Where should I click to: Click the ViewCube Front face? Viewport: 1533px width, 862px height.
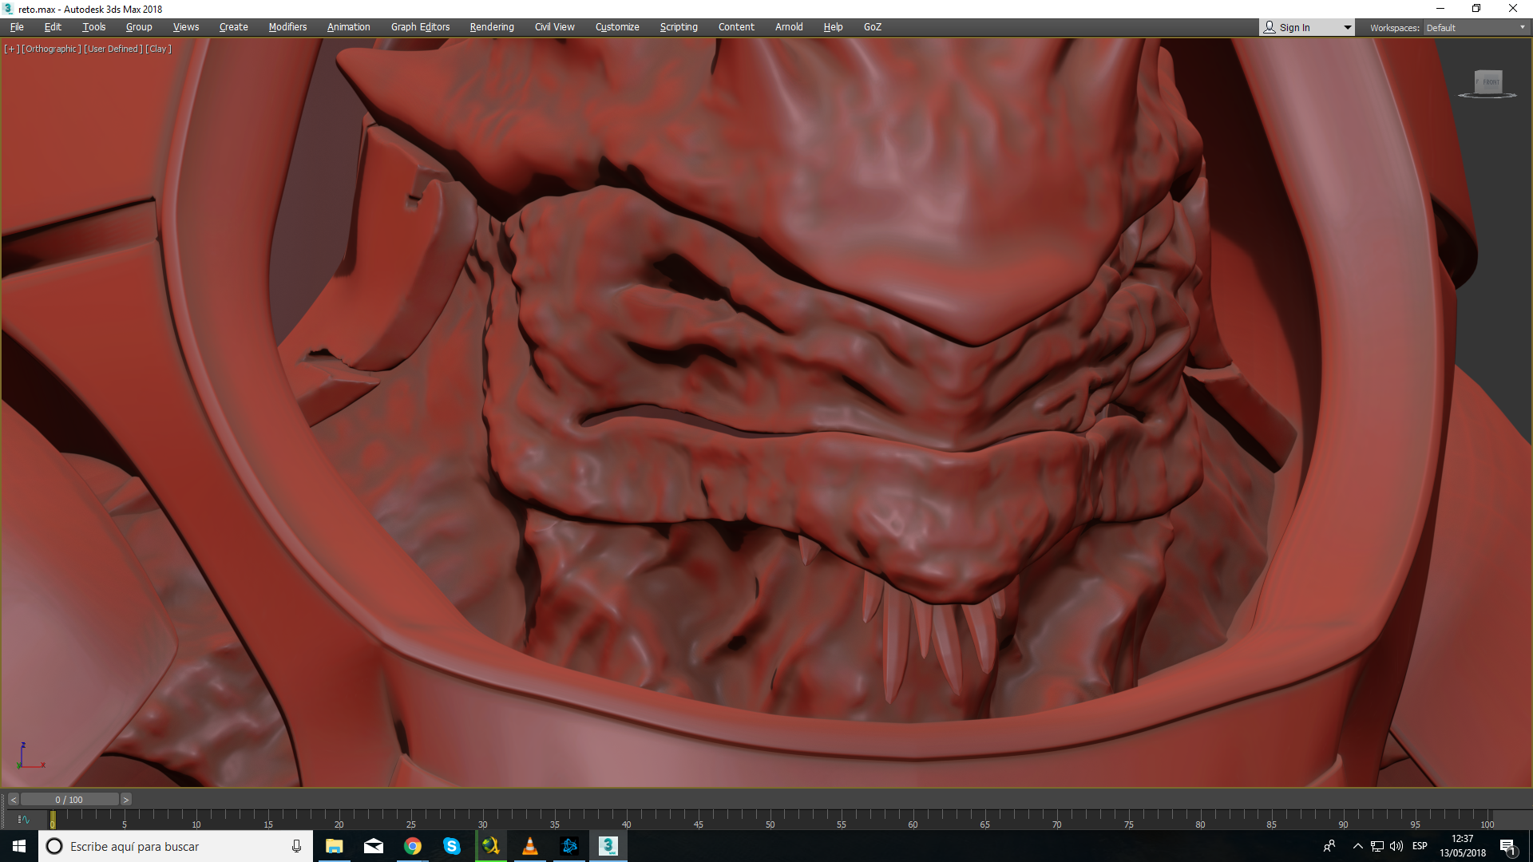pos(1488,81)
